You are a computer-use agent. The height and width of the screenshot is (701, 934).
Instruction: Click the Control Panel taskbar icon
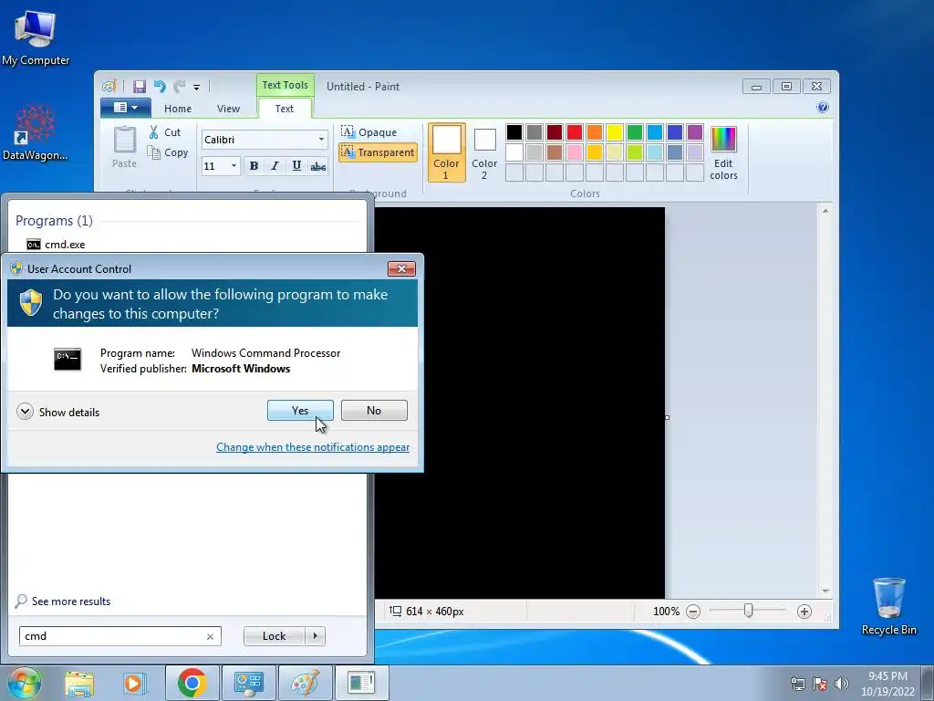[x=248, y=683]
